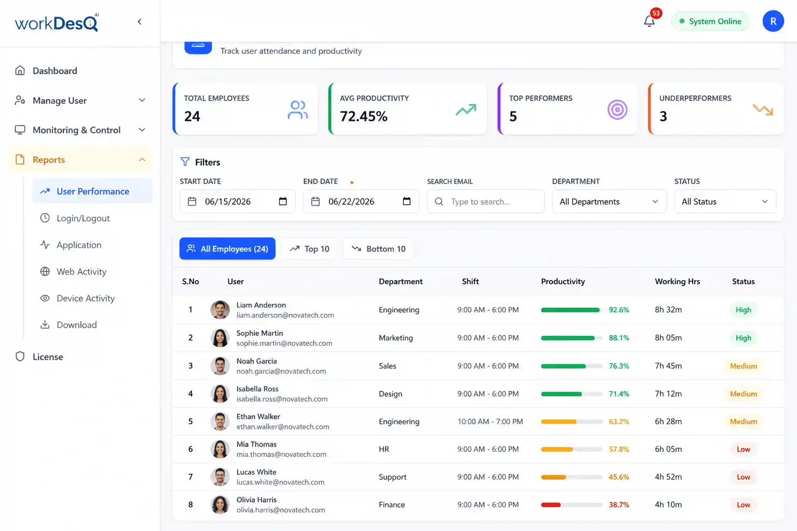Screen dimensions: 797x531
Task: Click the 7h 45m working hours value
Action: [x=668, y=366]
